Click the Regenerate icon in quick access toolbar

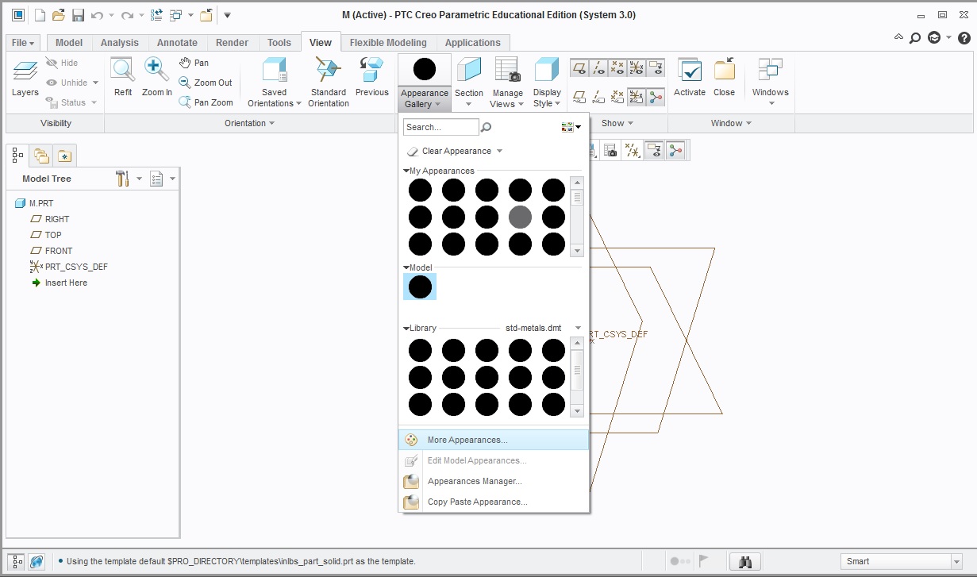point(156,15)
